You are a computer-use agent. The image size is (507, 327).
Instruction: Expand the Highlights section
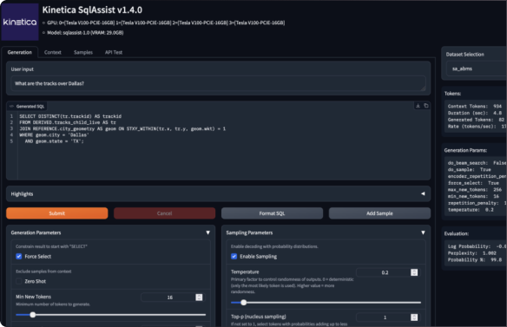[218, 194]
